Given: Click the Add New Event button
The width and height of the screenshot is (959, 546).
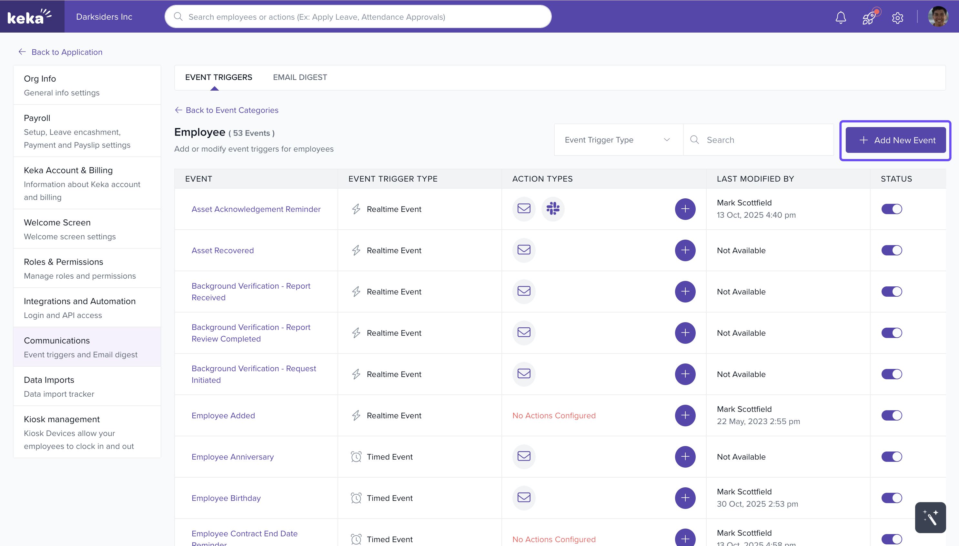Looking at the screenshot, I should tap(895, 140).
